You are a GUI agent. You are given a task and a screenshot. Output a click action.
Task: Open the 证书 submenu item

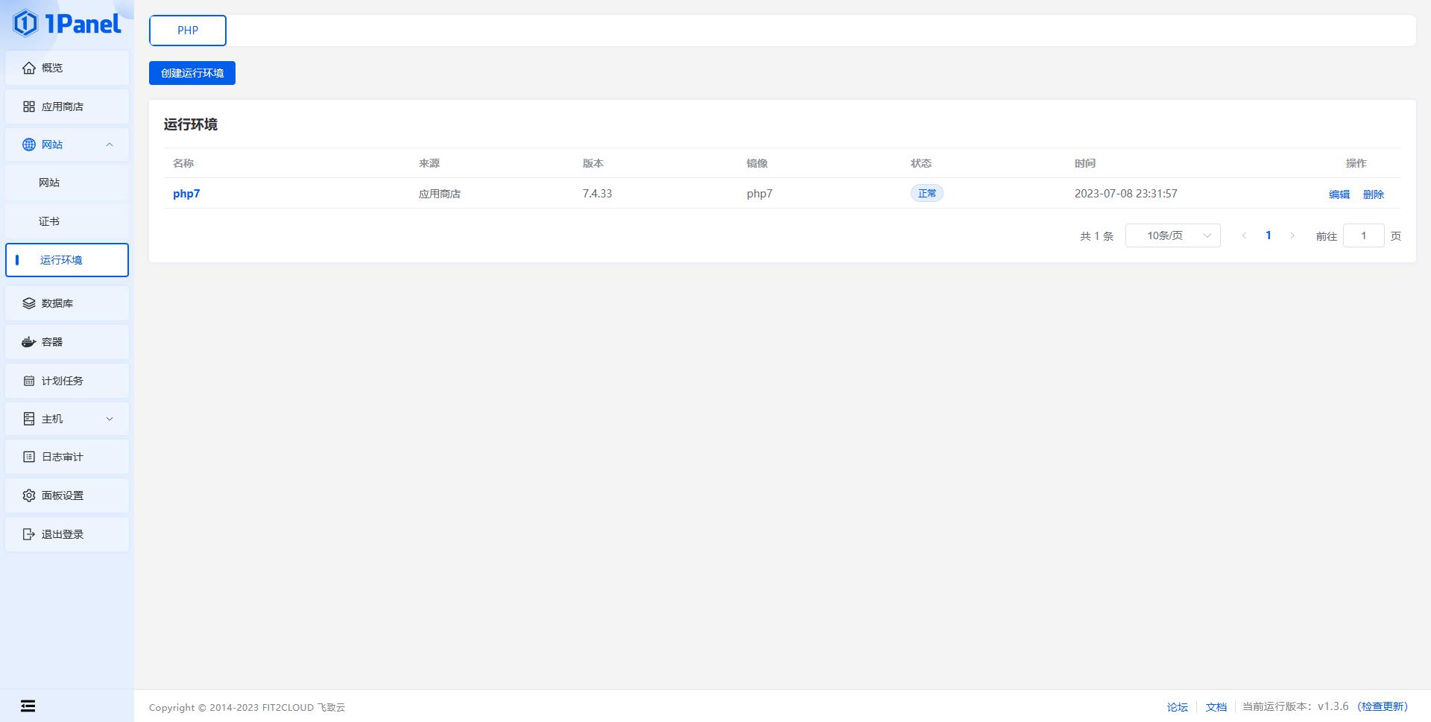click(67, 221)
